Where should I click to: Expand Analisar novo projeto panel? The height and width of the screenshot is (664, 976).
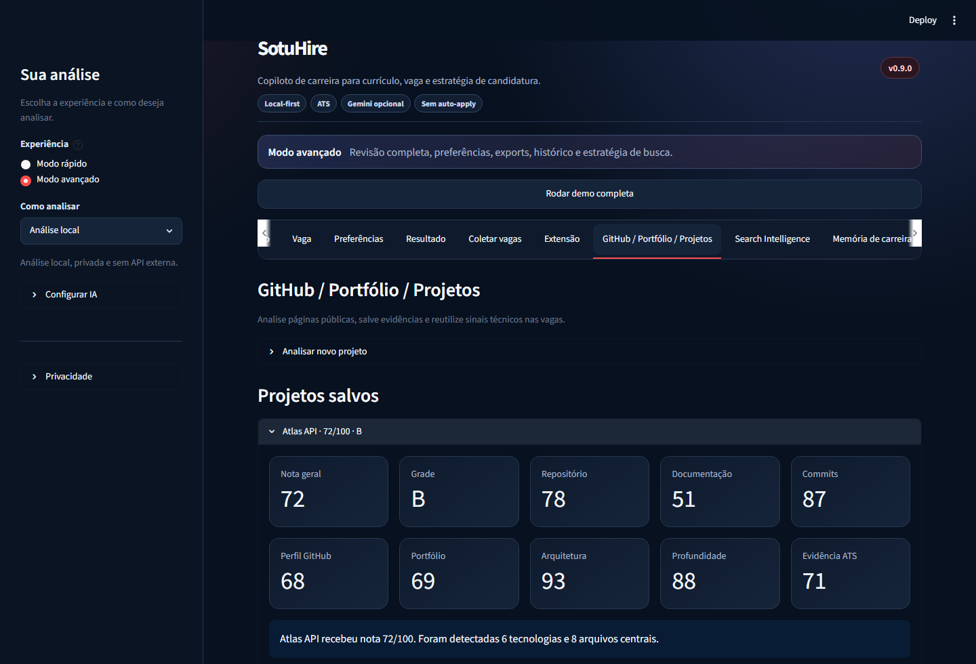click(589, 352)
